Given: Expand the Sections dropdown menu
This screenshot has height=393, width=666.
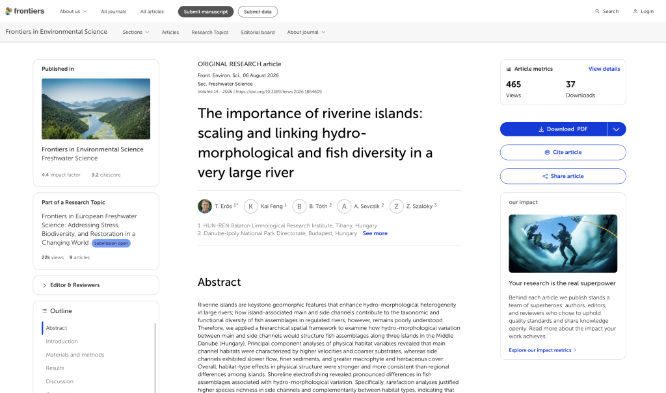Looking at the screenshot, I should pos(136,32).
